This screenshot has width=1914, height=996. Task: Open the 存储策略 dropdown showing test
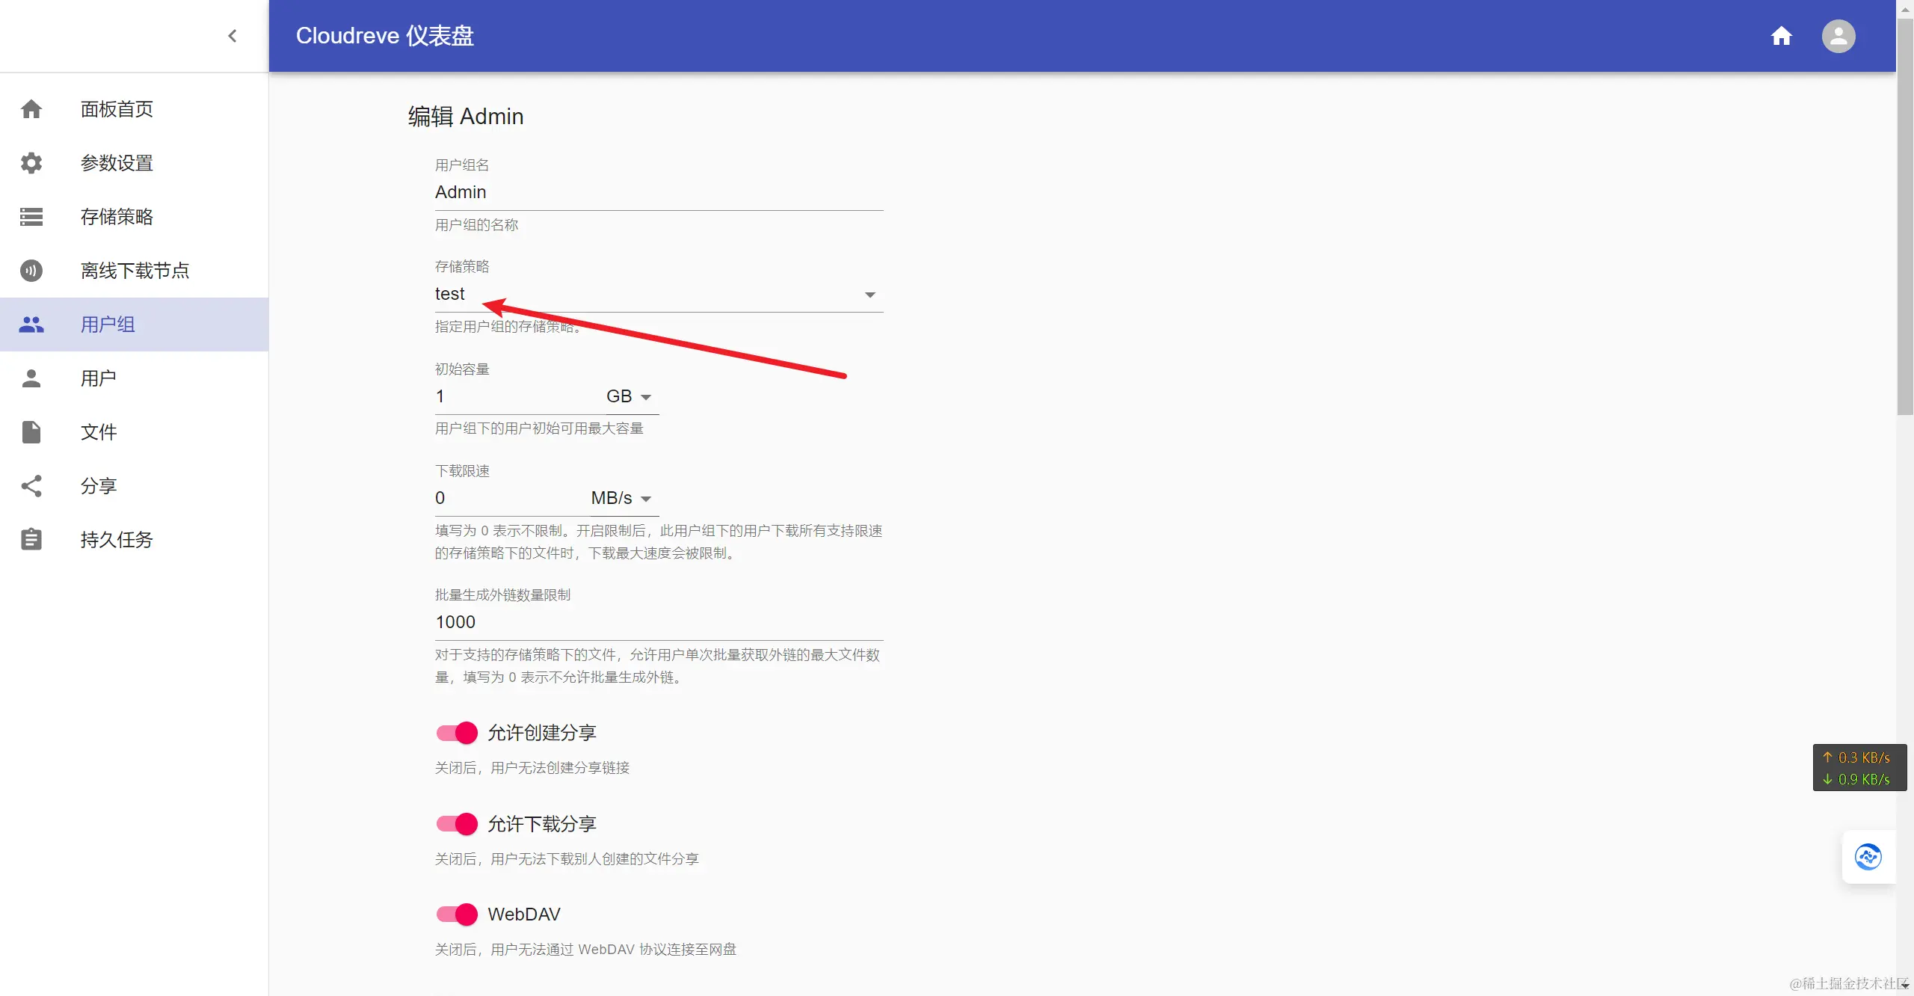(658, 295)
